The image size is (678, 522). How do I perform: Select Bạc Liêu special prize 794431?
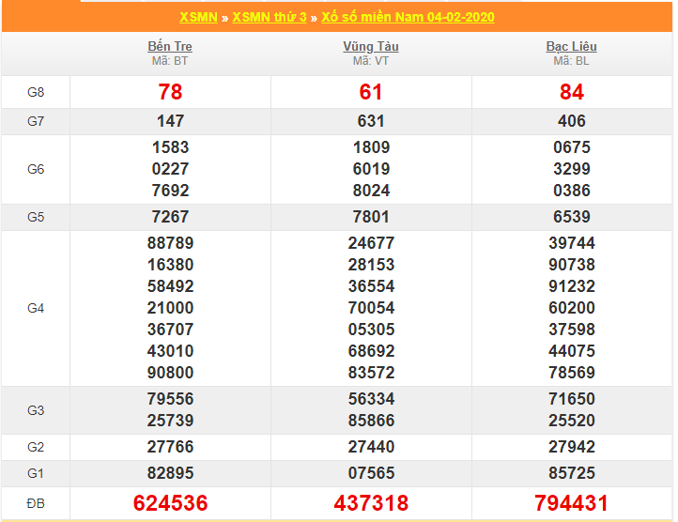(x=571, y=503)
